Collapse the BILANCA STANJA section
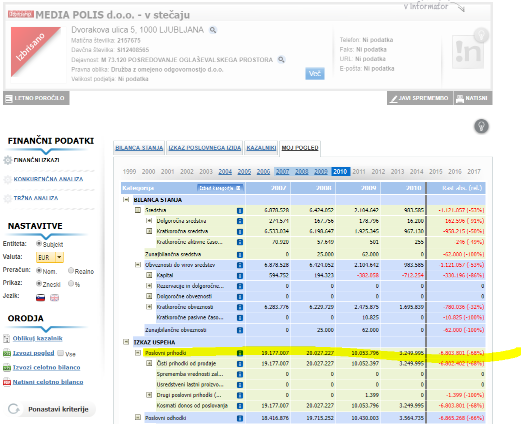 coord(126,200)
